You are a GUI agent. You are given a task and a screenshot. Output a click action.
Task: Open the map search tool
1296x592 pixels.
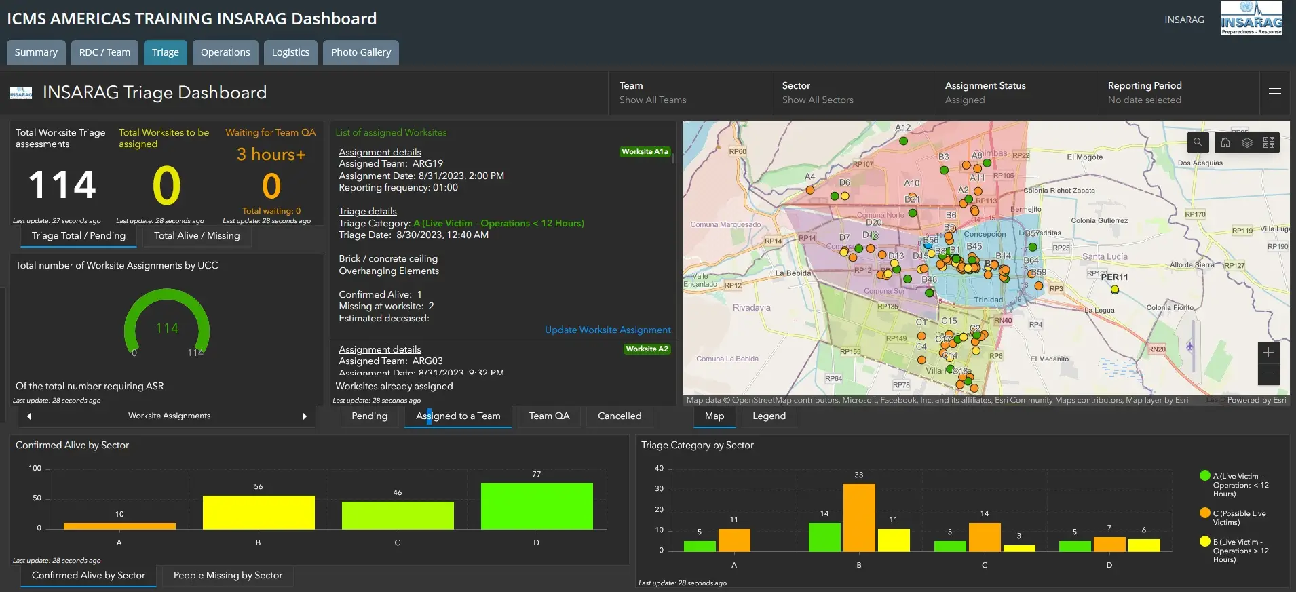tap(1198, 142)
